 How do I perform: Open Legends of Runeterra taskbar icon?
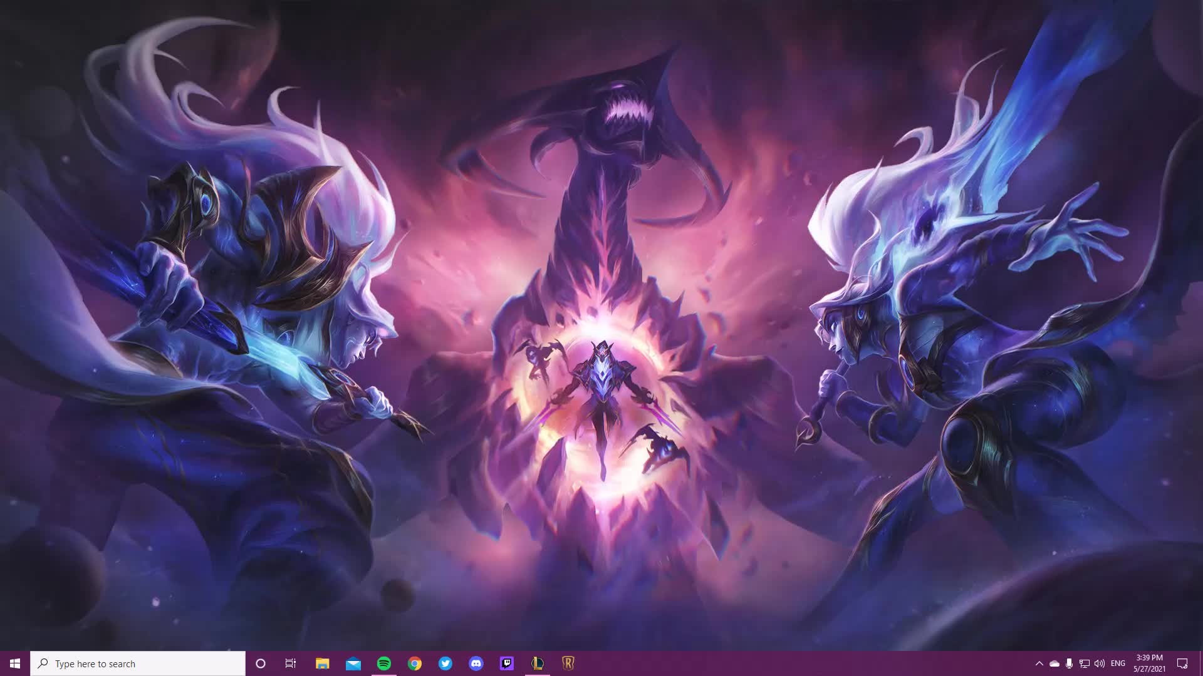(x=568, y=663)
